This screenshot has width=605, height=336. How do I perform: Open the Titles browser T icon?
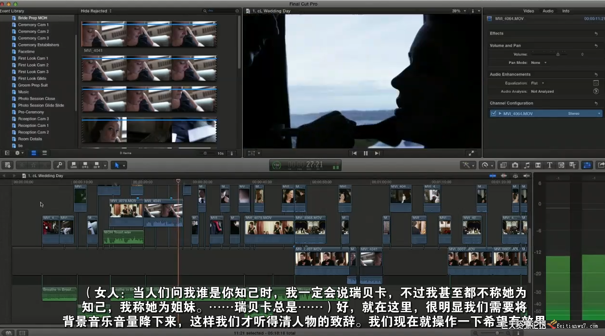pos(550,165)
